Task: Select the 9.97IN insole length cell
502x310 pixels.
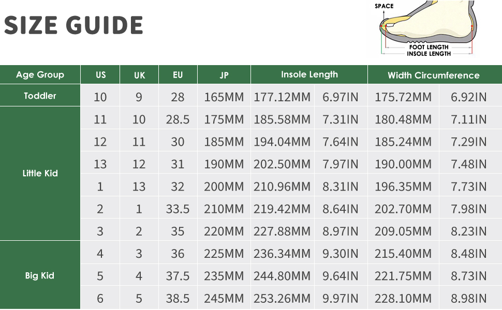Action: [341, 299]
